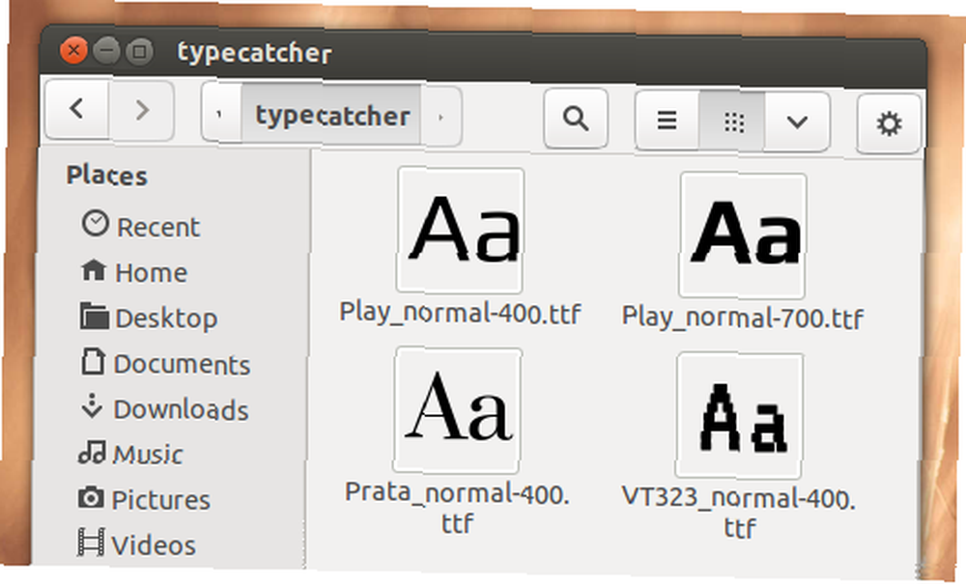Go forward with the right arrow button
966x584 pixels.
[142, 110]
